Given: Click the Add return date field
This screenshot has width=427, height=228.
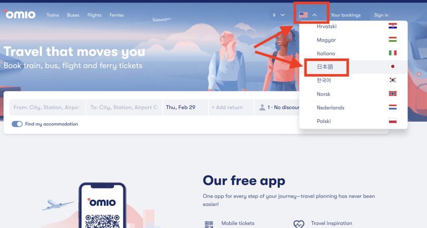Looking at the screenshot, I should [x=231, y=107].
